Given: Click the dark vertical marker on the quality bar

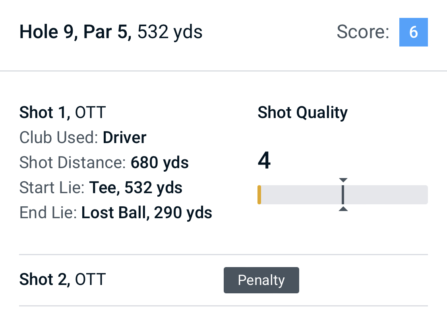Looking at the screenshot, I should 343,195.
